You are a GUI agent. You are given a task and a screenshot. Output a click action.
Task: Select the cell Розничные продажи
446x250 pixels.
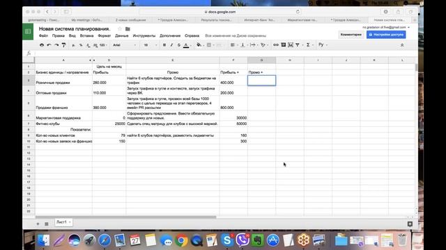(x=63, y=81)
